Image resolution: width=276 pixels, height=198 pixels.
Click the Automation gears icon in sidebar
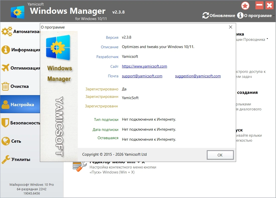pos(7,32)
